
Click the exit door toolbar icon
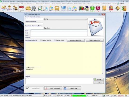point(124,9)
